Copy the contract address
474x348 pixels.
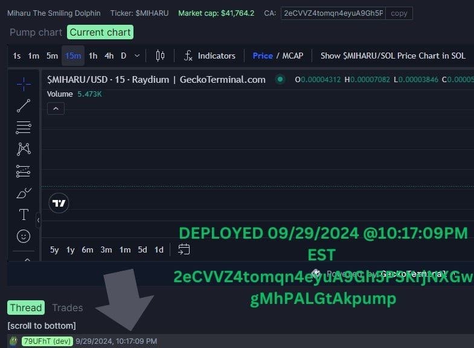399,13
